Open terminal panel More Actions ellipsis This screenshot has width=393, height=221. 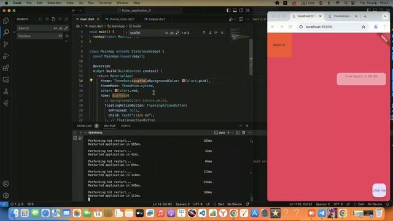pos(250,133)
